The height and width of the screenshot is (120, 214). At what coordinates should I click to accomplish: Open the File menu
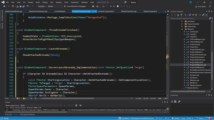pos(7,2)
